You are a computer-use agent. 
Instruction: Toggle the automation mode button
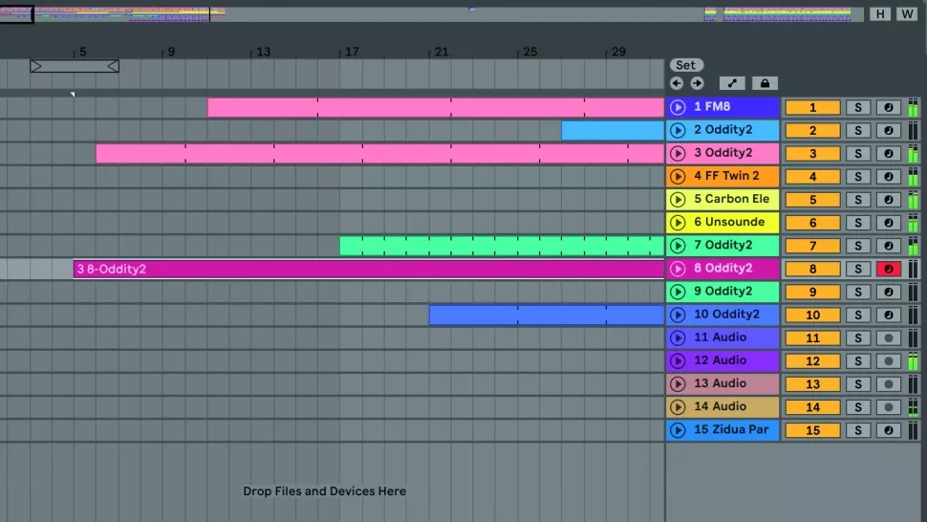[x=732, y=83]
